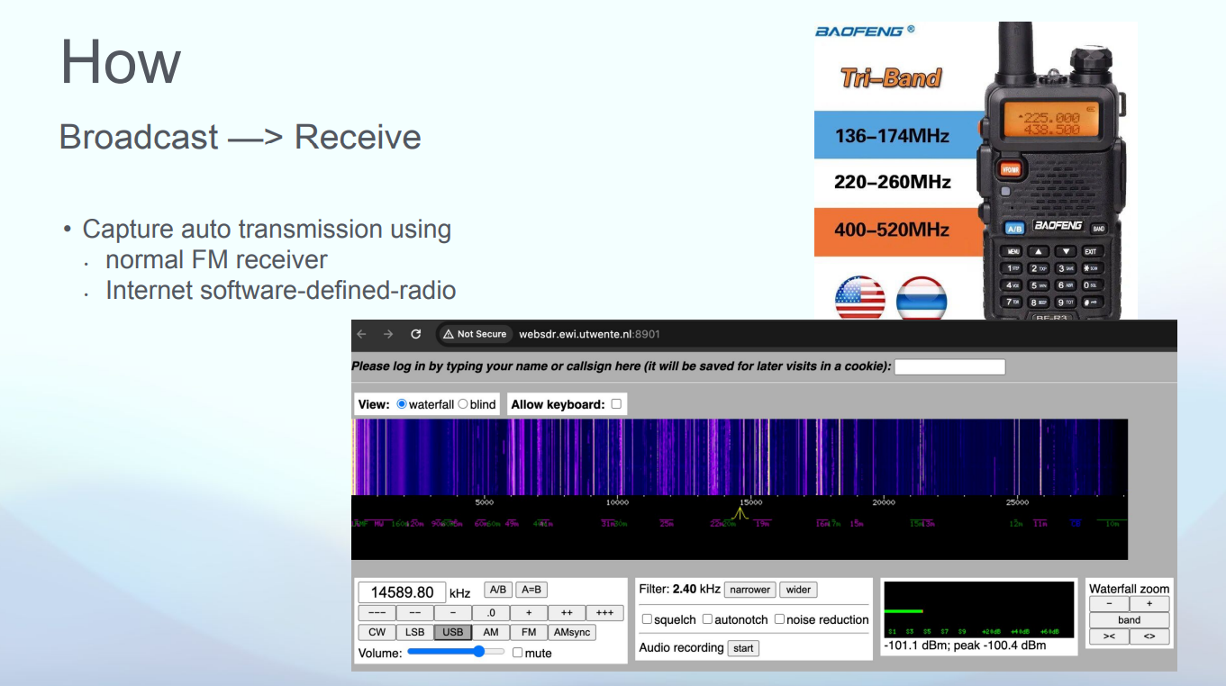Image resolution: width=1226 pixels, height=686 pixels.
Task: Select LSB mode
Action: (414, 632)
